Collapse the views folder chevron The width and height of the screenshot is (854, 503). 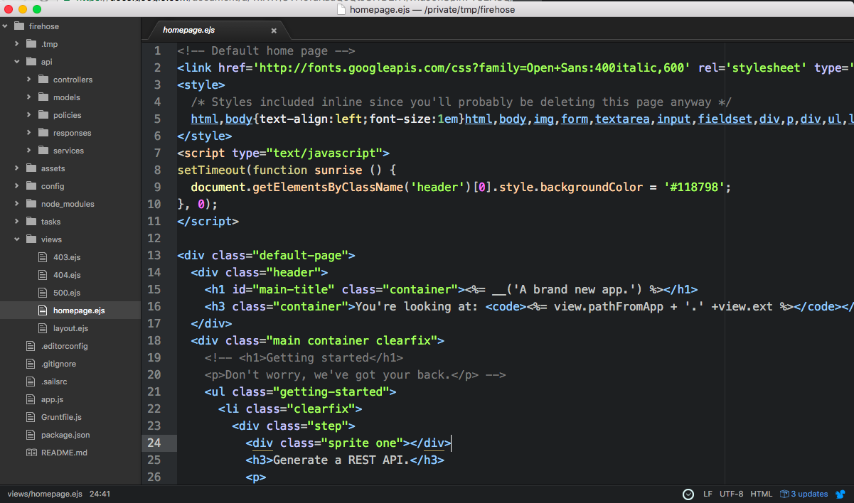pos(17,239)
